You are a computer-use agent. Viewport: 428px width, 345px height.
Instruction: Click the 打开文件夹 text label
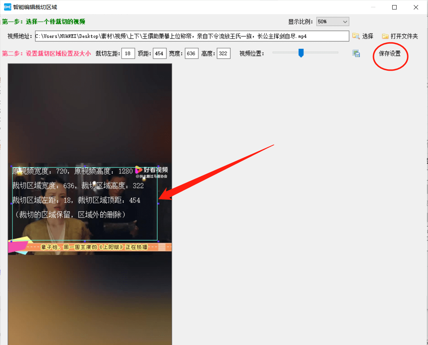pyautogui.click(x=404, y=36)
